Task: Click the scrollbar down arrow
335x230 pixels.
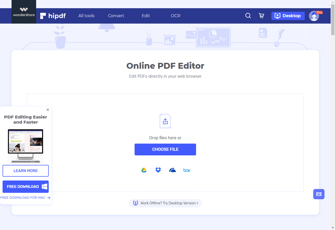Action: (333, 228)
